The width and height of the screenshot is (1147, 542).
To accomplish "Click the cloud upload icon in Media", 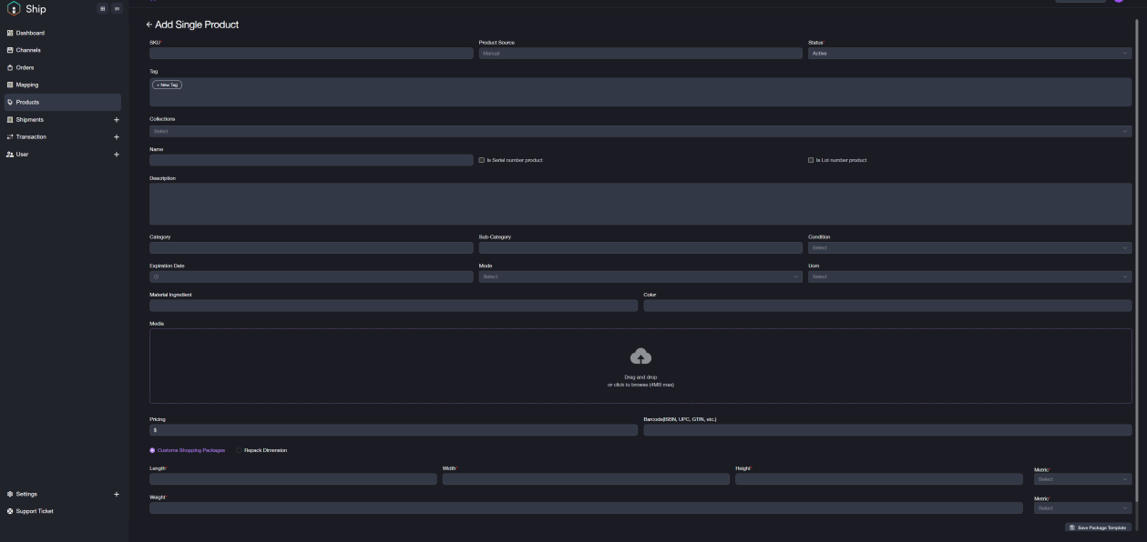I will [640, 356].
